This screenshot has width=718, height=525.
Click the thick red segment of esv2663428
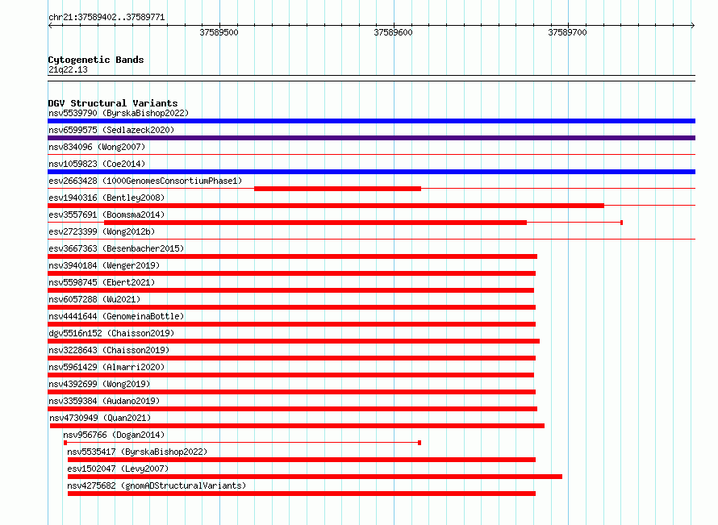pos(337,189)
